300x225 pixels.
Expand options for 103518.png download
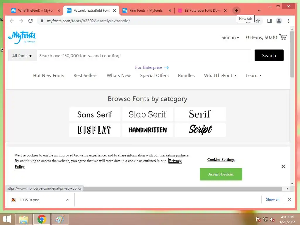[68, 200]
